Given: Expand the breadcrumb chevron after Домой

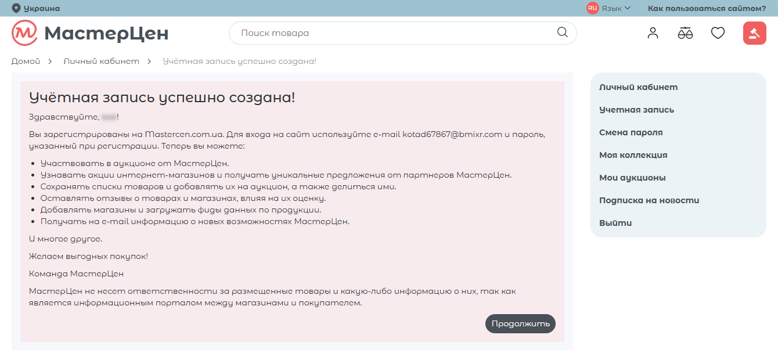Looking at the screenshot, I should (50, 60).
